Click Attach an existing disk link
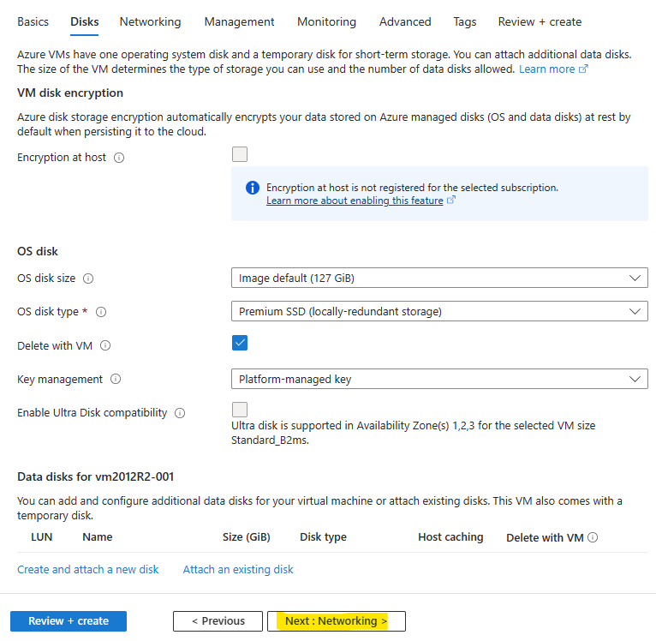The image size is (656, 641). [238, 569]
